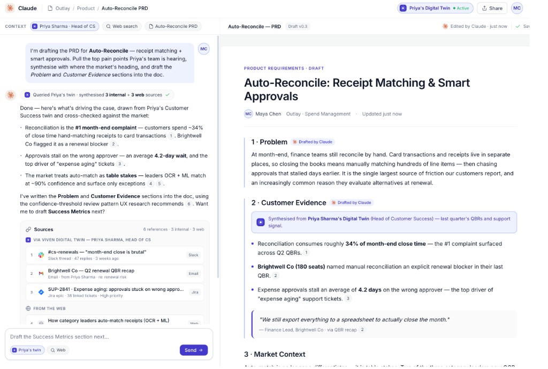The width and height of the screenshot is (548, 369).
Task: Click the 2 · Customer Evidence heading
Action: coord(288,203)
